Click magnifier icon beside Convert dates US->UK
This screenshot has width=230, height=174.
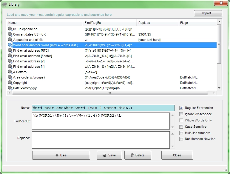10,34
